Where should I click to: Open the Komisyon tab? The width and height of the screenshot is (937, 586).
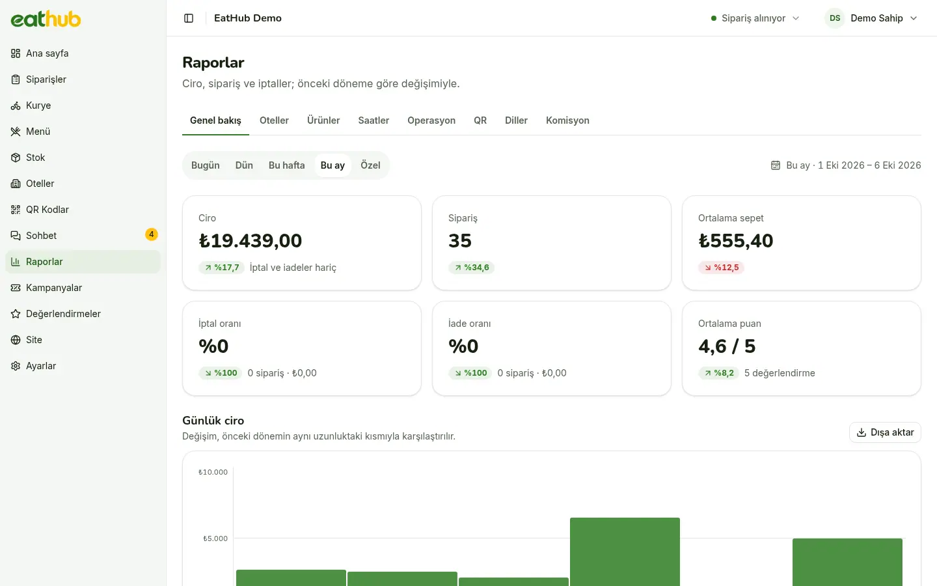click(x=567, y=120)
